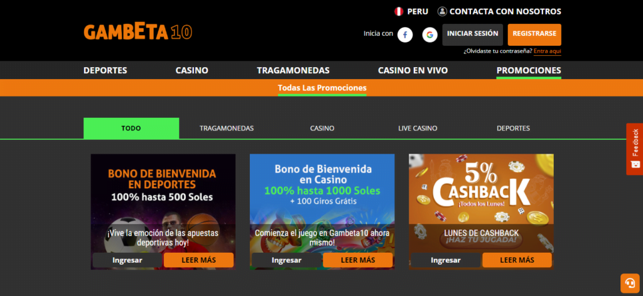Switch to the Live Casino filter tab

pyautogui.click(x=418, y=128)
